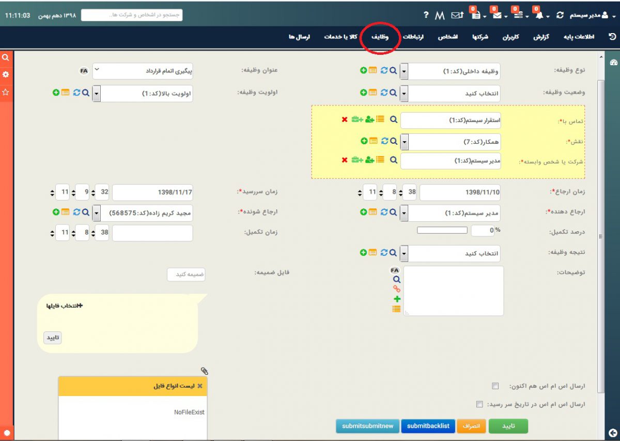Viewport: 620px width, 441px height.
Task: Click search magnifier next to نوع وظیفه
Action: point(393,70)
